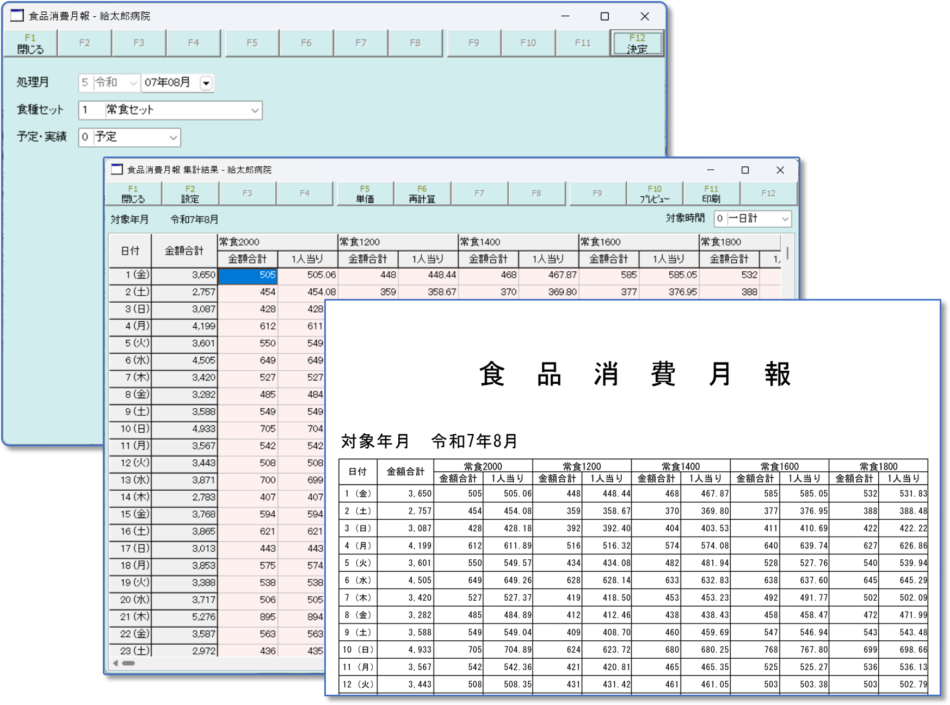Select the date row labeled 10 (日)
This screenshot has width=950, height=705.
pos(129,429)
